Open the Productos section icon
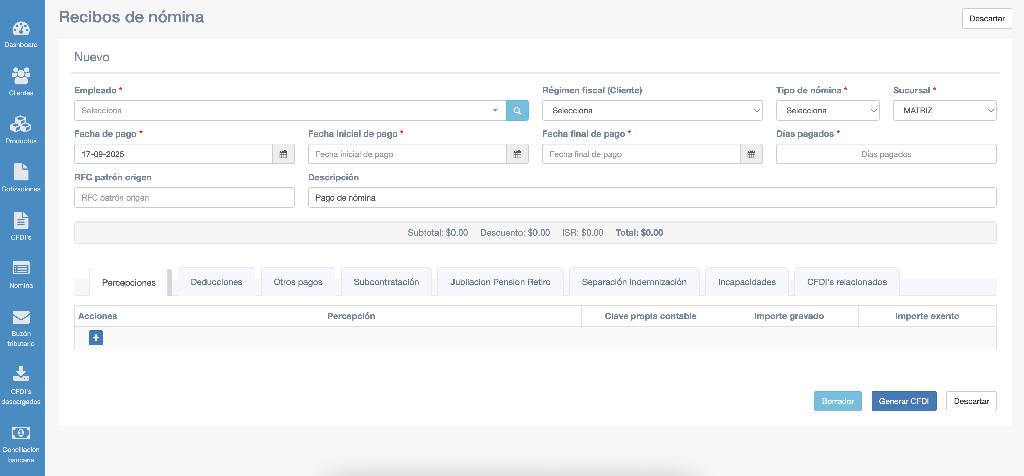The height and width of the screenshot is (476, 1024). point(21,124)
